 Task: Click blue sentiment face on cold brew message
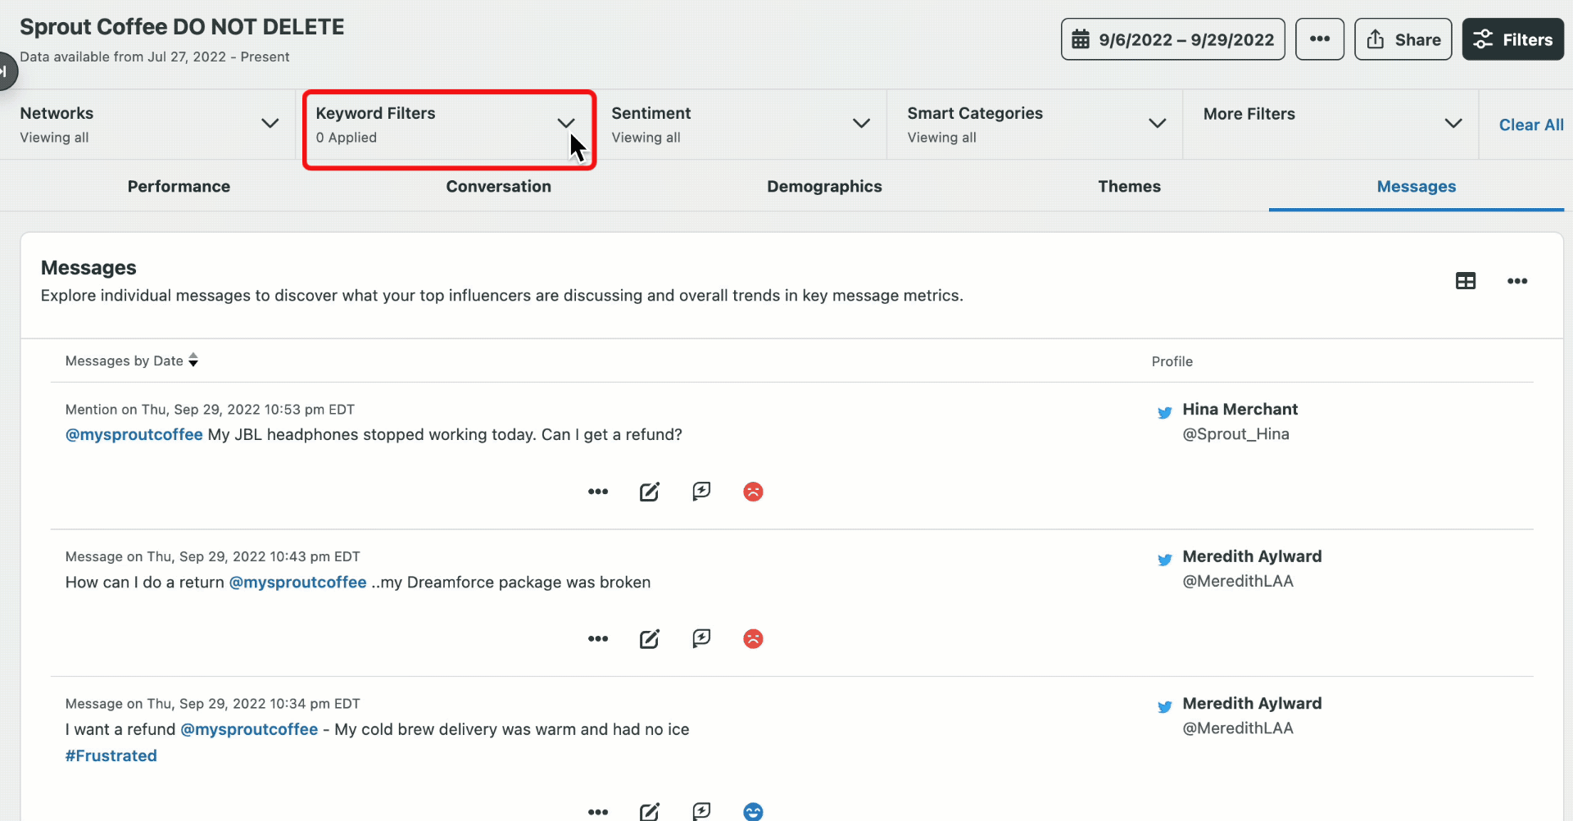(x=753, y=811)
